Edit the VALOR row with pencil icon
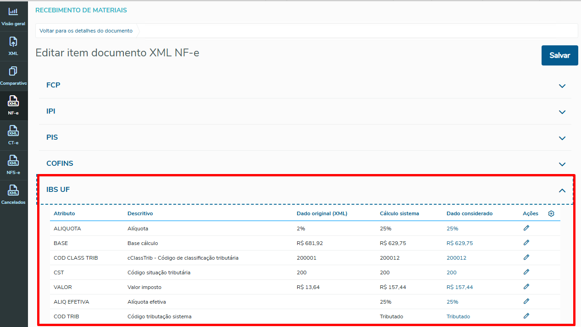Viewport: 581px width, 327px height. [526, 287]
